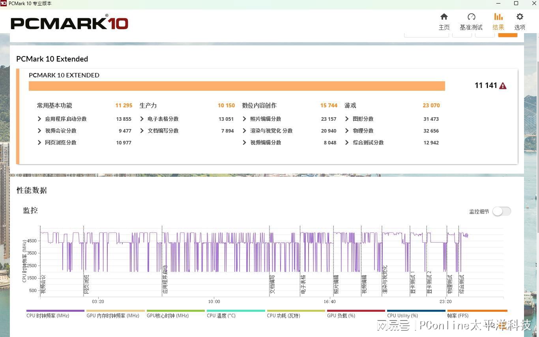
Task: Click the PCMark 10 app icon in title bar
Action: (4, 3)
